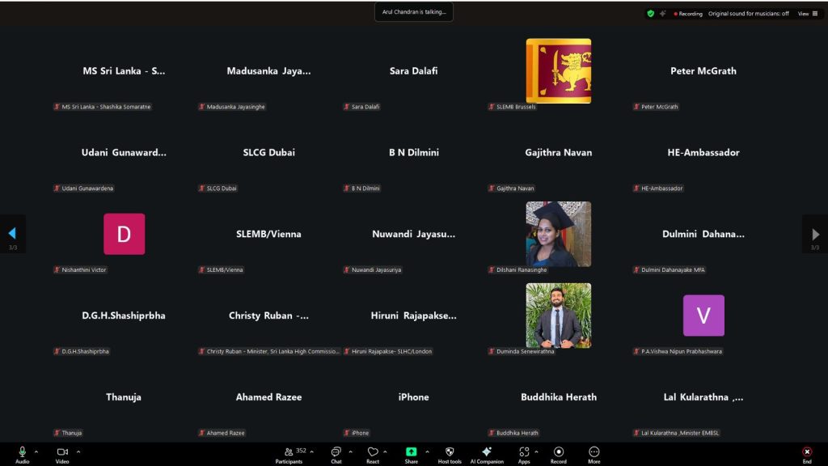This screenshot has width=828, height=466.
Task: Toggle the microphone Audio button
Action: [x=22, y=452]
